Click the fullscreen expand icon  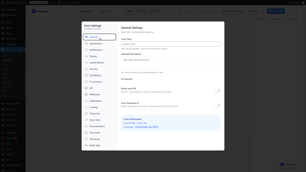point(289,11)
